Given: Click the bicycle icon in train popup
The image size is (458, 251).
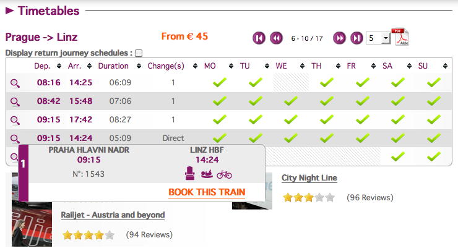Looking at the screenshot, I should tap(224, 174).
